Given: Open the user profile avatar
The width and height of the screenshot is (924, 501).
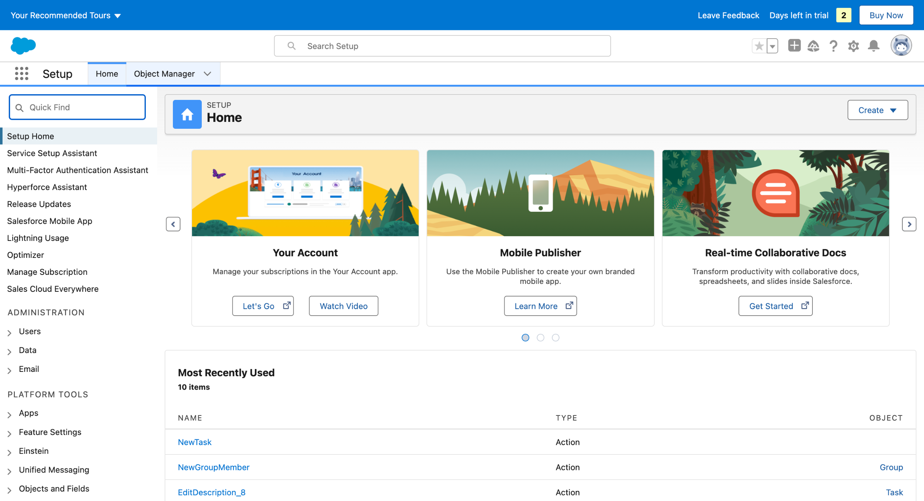Looking at the screenshot, I should pyautogui.click(x=901, y=45).
